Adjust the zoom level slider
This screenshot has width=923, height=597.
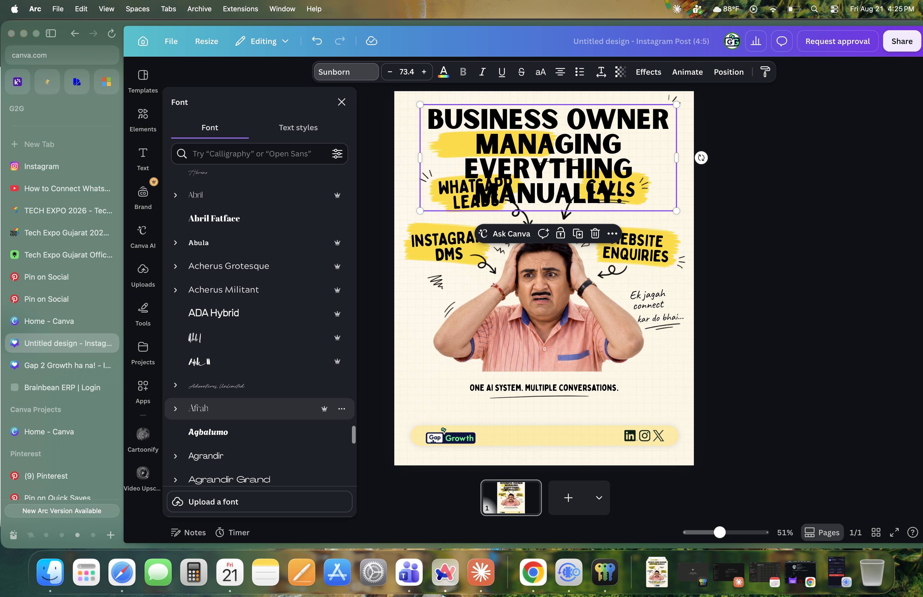pyautogui.click(x=720, y=532)
